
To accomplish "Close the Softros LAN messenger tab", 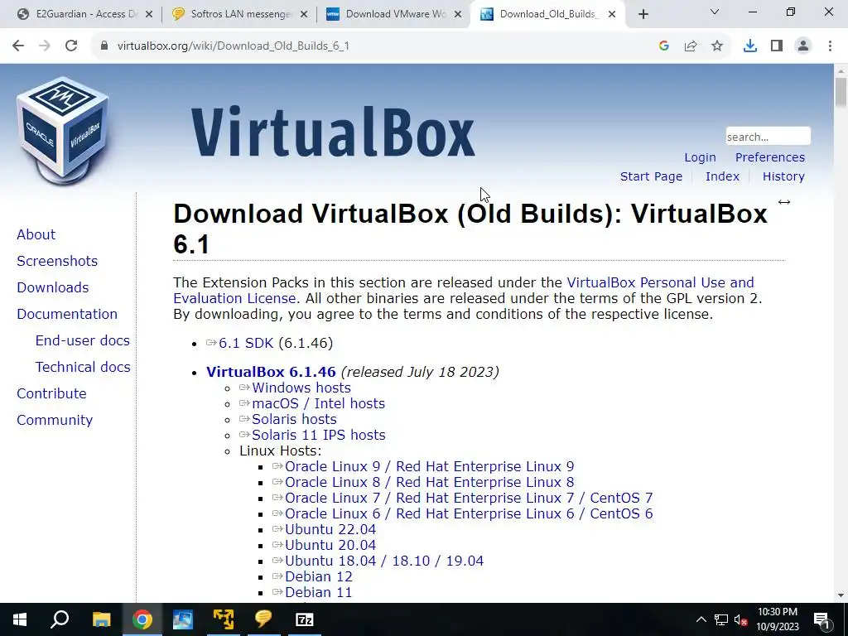I will click(x=304, y=15).
